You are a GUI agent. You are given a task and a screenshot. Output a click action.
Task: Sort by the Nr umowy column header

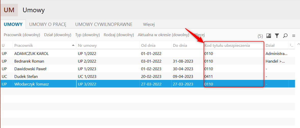(108, 46)
